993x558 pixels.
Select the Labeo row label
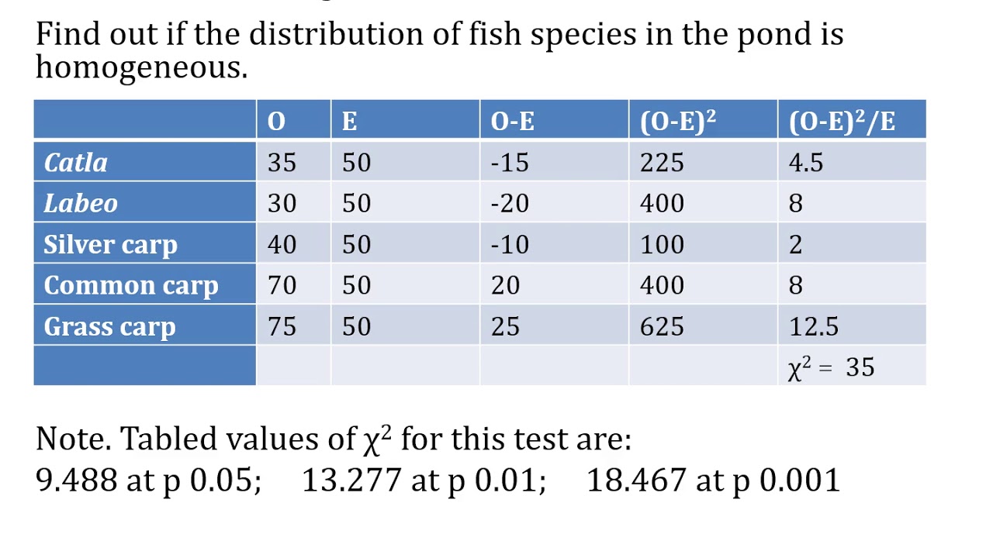point(81,204)
